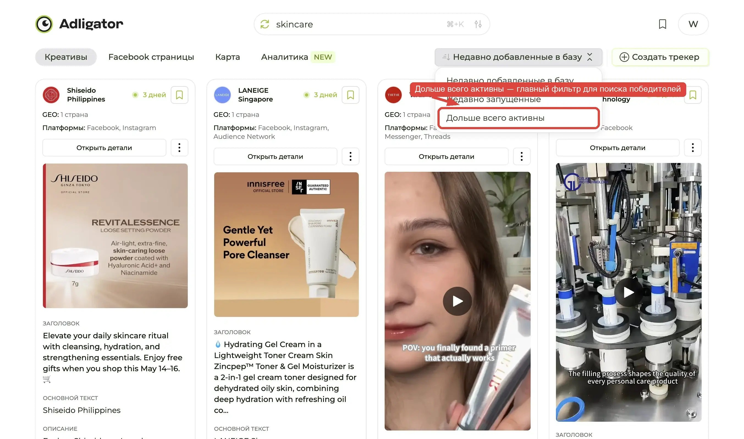Open details of the filling machine video ad
The image size is (744, 439).
click(x=618, y=148)
